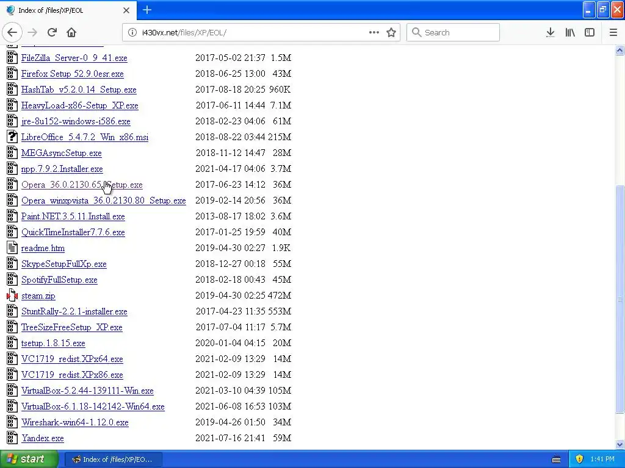The image size is (625, 468).
Task: Open the Library menu
Action: (x=570, y=32)
